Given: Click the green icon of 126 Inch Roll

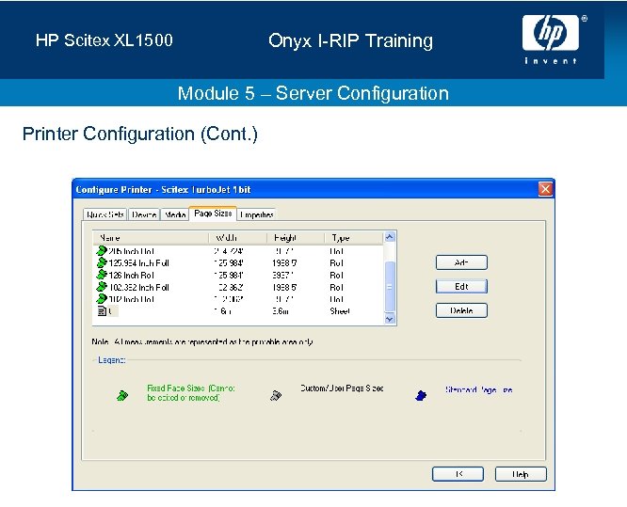Looking at the screenshot, I should pos(102,275).
